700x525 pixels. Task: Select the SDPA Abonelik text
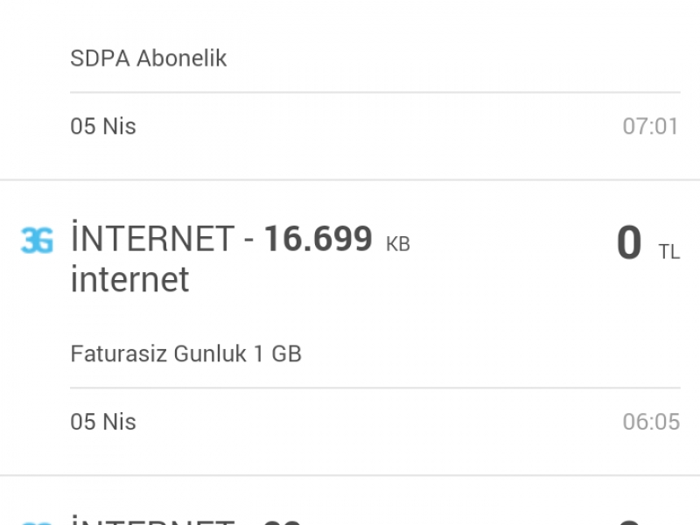click(149, 59)
